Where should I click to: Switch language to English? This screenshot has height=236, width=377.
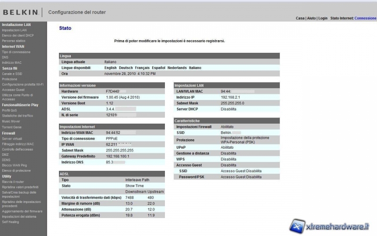(x=110, y=68)
